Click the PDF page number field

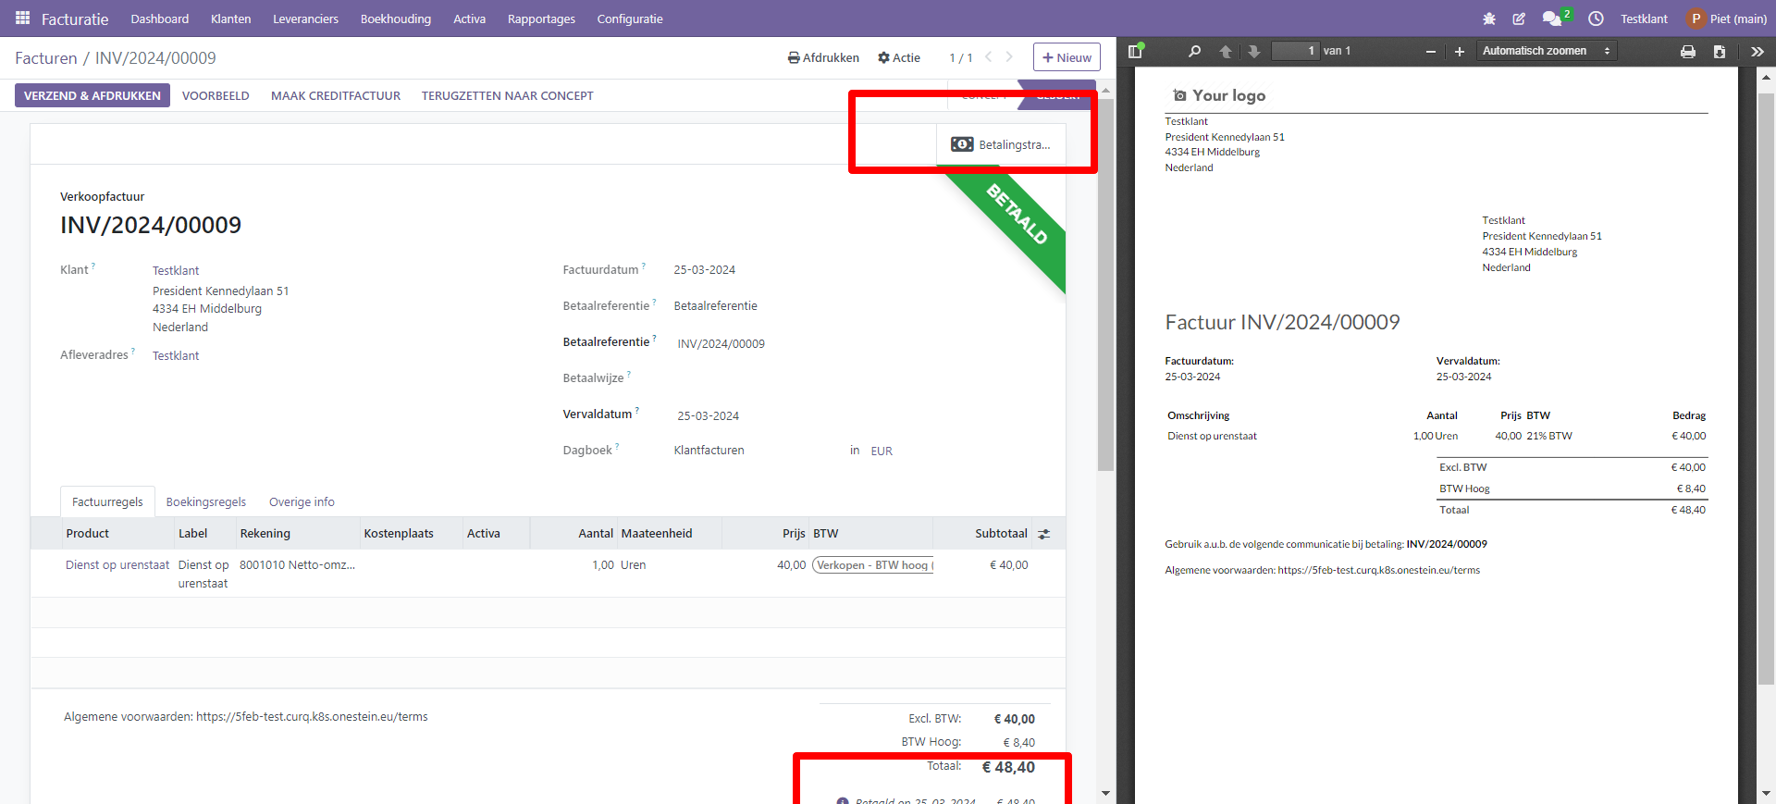(x=1295, y=51)
